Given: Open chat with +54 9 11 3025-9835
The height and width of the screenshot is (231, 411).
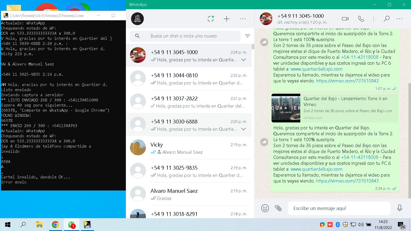Looking at the screenshot, I should coord(189,171).
